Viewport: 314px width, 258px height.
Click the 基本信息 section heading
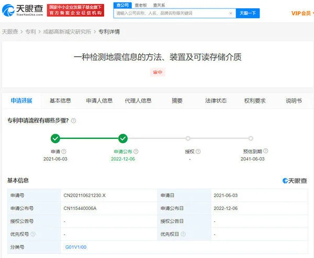[18, 181]
